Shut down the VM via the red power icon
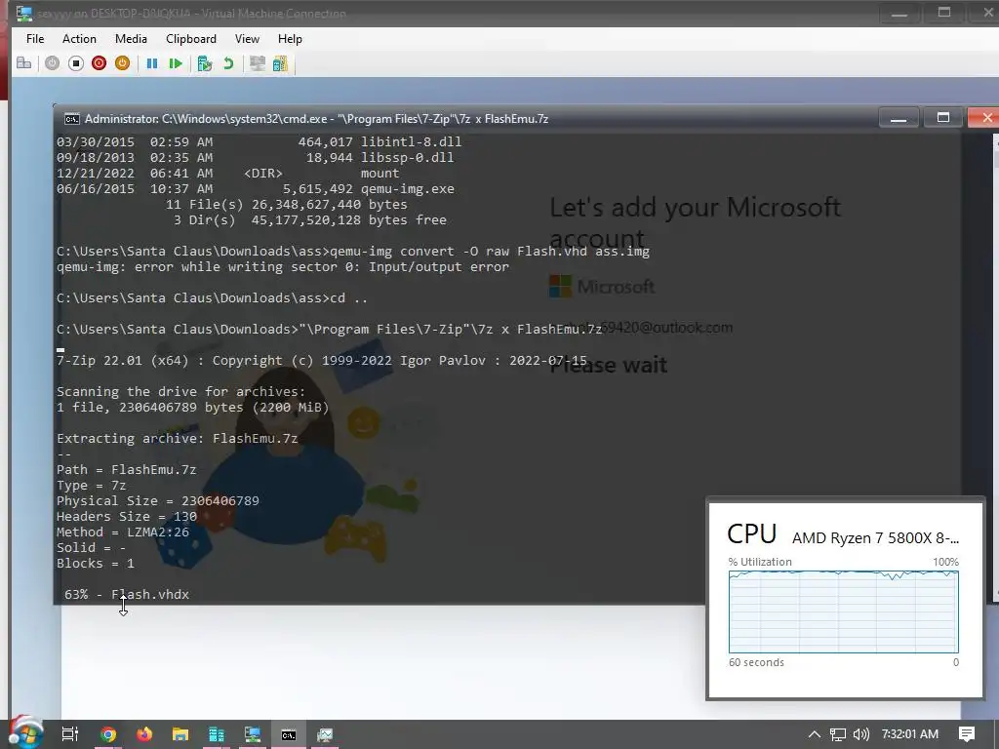Screen dimensions: 999x749 (x=99, y=63)
